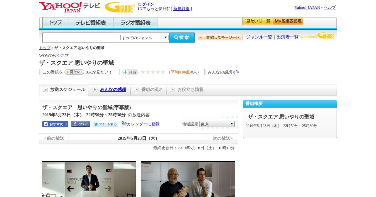Screen dimensions: 376x197
Task: Click the 見たい! add button
Action: (x=74, y=72)
